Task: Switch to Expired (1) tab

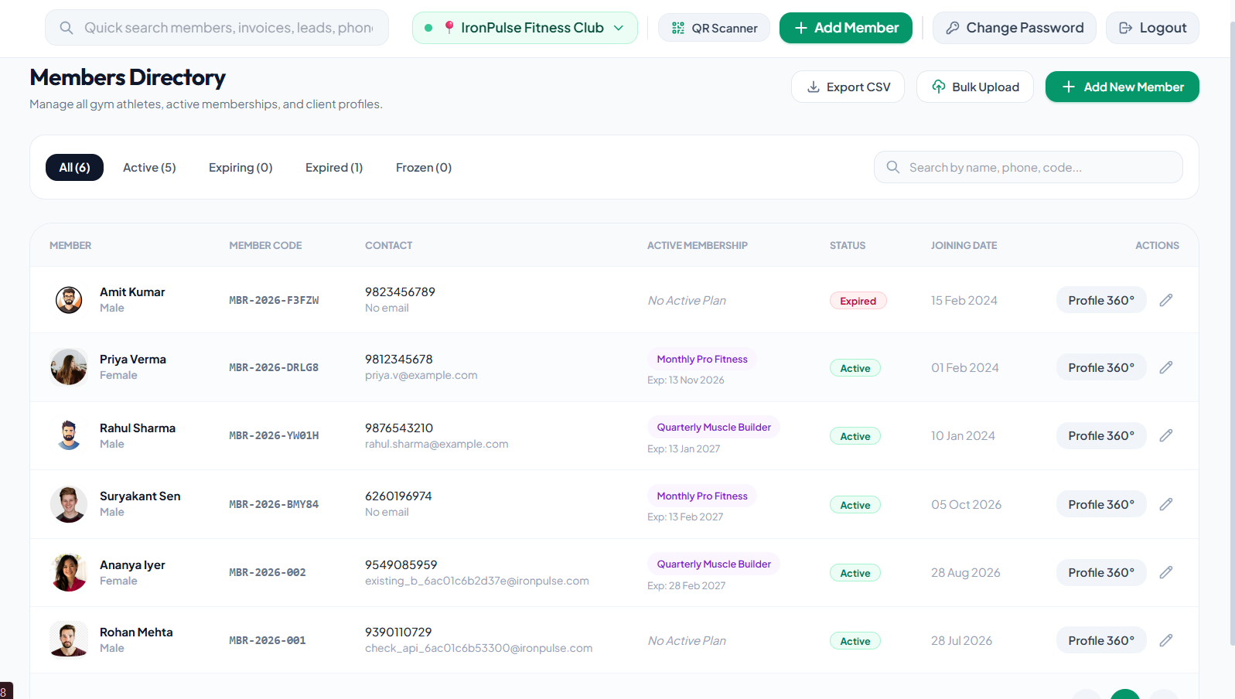Action: [x=334, y=167]
